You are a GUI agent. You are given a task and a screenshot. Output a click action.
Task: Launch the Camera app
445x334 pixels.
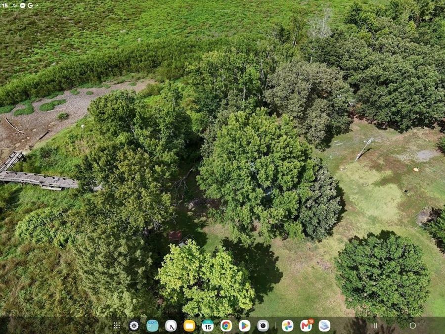pos(263,326)
